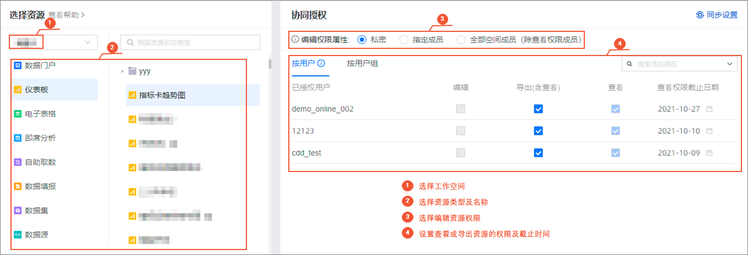
Task: Toggle 查看 checkbox for cdd_test
Action: coord(616,153)
